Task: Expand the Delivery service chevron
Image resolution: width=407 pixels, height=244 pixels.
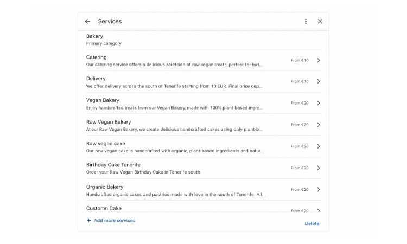Action: point(319,81)
